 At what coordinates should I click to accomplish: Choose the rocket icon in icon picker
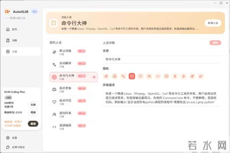pyautogui.click(x=192, y=76)
